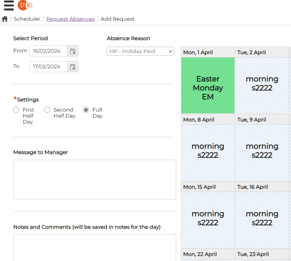Click Add Request breadcrumb item
Screen dimensions: 291x261
(x=117, y=19)
